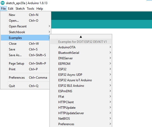
Task: Open the Tools menu
Action: [x=30, y=9]
